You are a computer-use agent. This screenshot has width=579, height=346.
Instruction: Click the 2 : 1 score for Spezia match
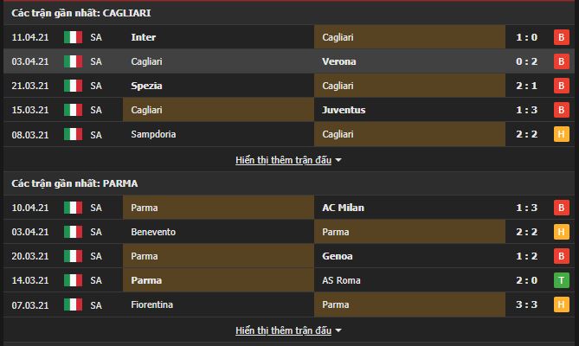click(526, 86)
